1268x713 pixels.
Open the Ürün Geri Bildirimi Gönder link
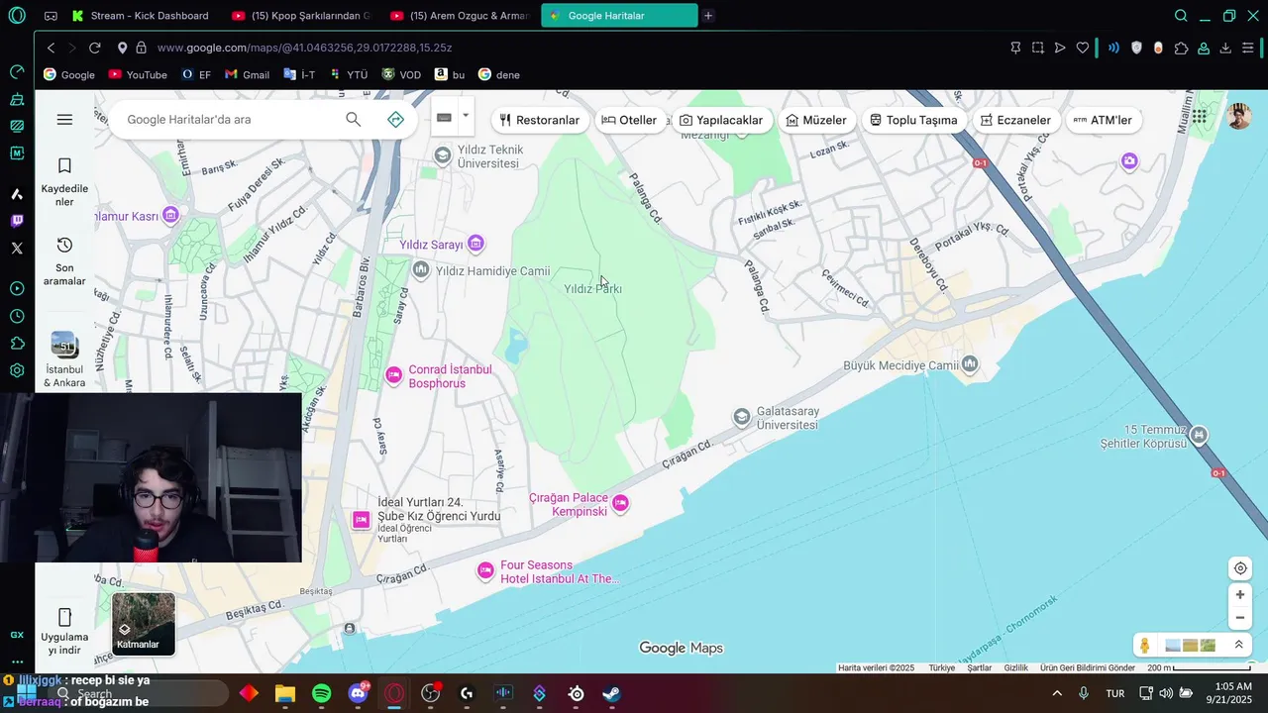pyautogui.click(x=1088, y=668)
